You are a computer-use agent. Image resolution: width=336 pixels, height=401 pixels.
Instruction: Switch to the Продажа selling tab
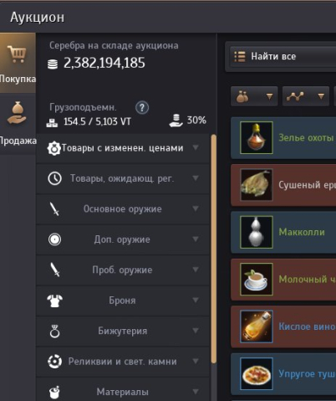18,124
